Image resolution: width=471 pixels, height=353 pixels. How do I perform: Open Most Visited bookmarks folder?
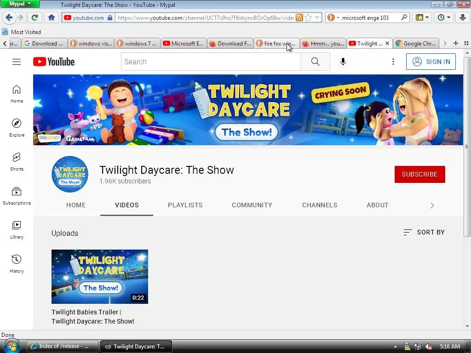(x=21, y=32)
